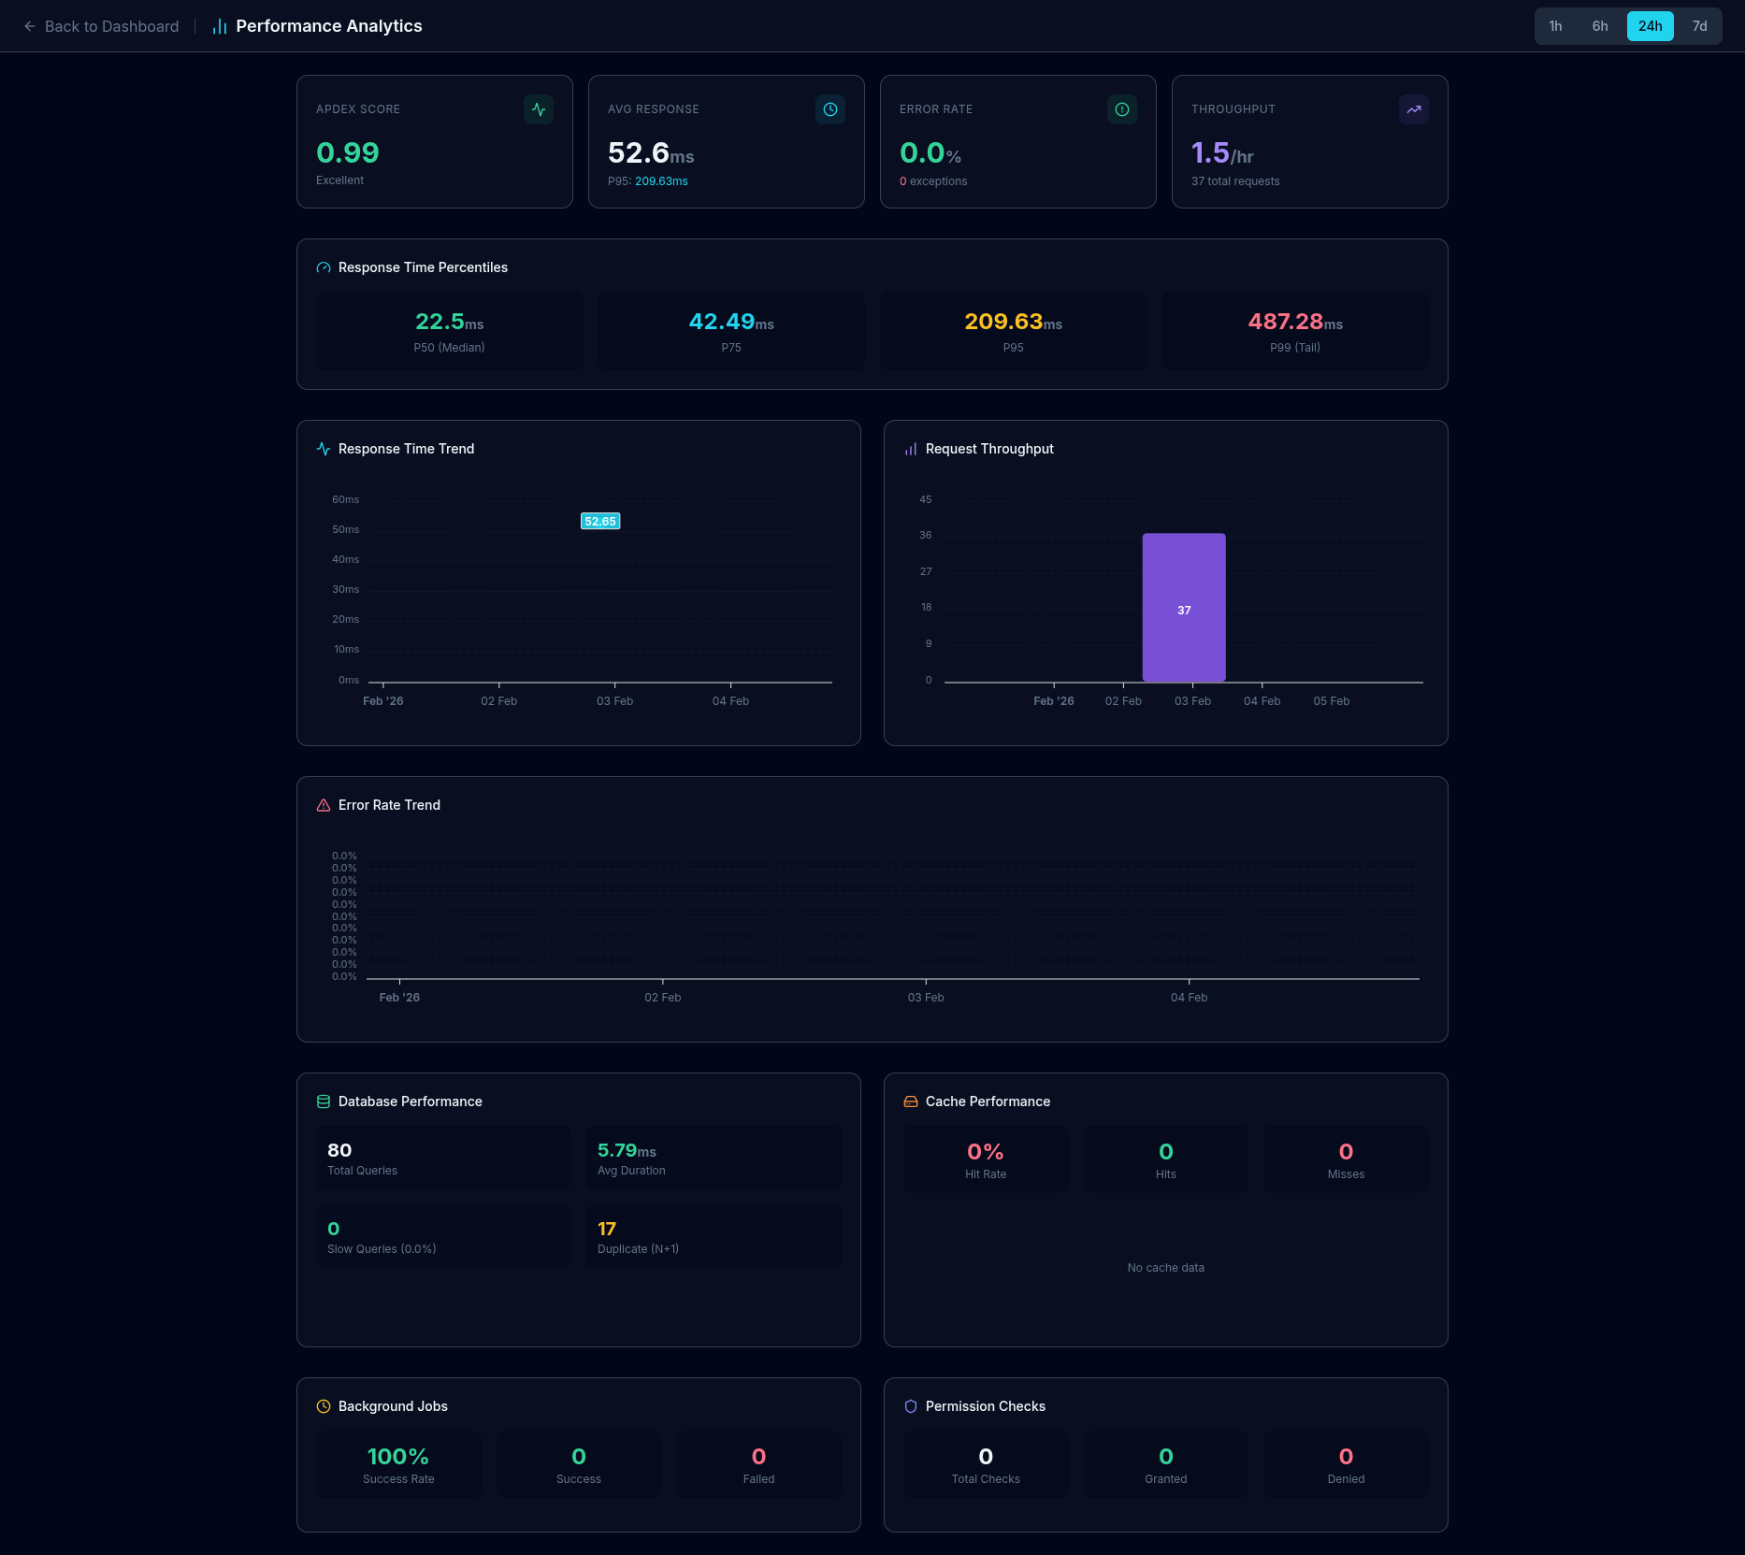Click the Error Rate Trend warning triangle icon
The height and width of the screenshot is (1555, 1745).
pyautogui.click(x=324, y=805)
